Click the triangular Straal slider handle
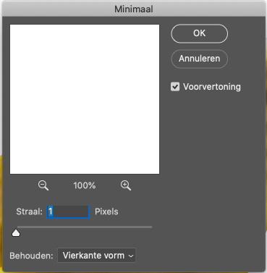The height and width of the screenshot is (273, 267). click(16, 233)
